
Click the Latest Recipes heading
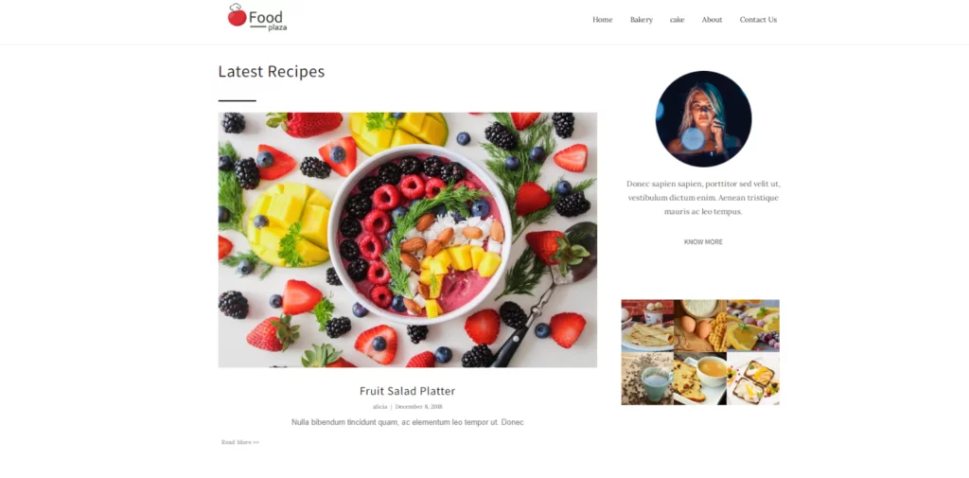pyautogui.click(x=272, y=72)
